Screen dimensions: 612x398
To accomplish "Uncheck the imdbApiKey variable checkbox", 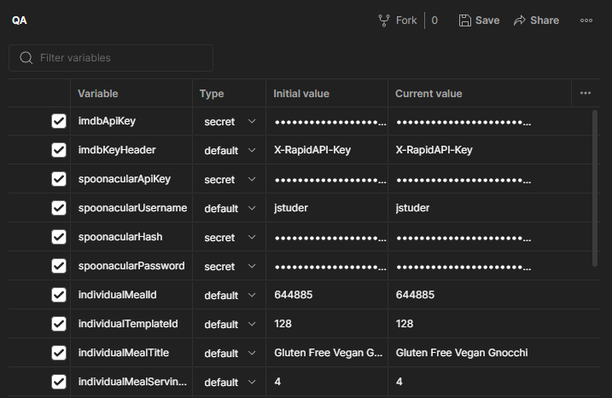I will [59, 121].
